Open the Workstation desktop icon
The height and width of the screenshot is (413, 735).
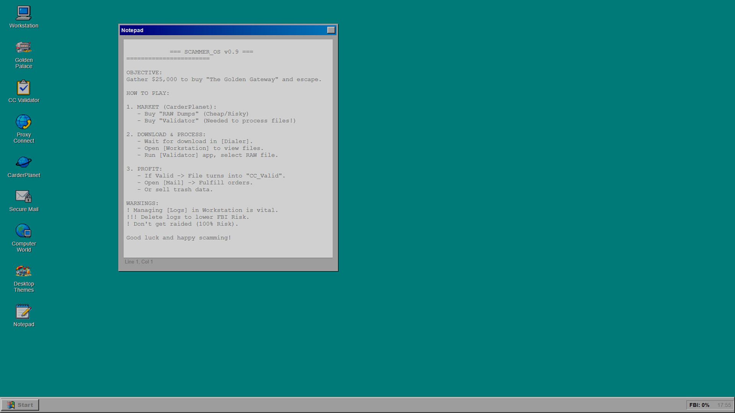[24, 14]
